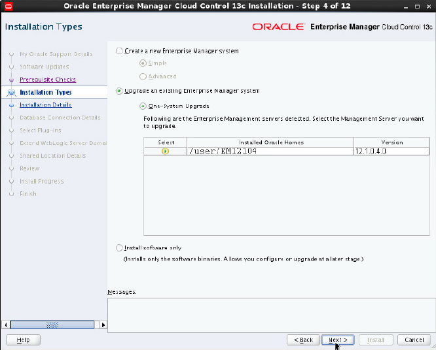Click the Finish step in sidebar
The image size is (436, 350).
pos(27,194)
